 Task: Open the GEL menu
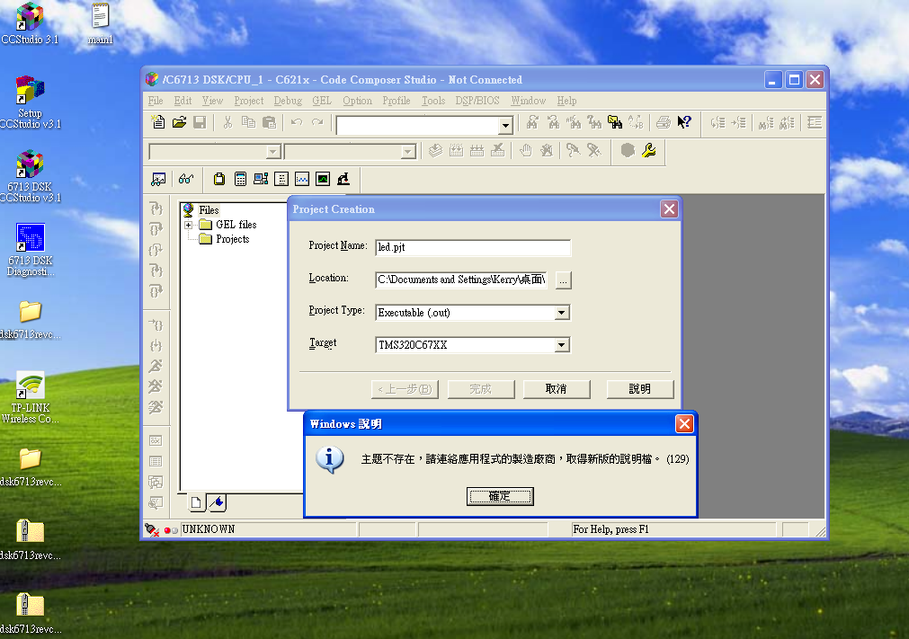(x=322, y=101)
